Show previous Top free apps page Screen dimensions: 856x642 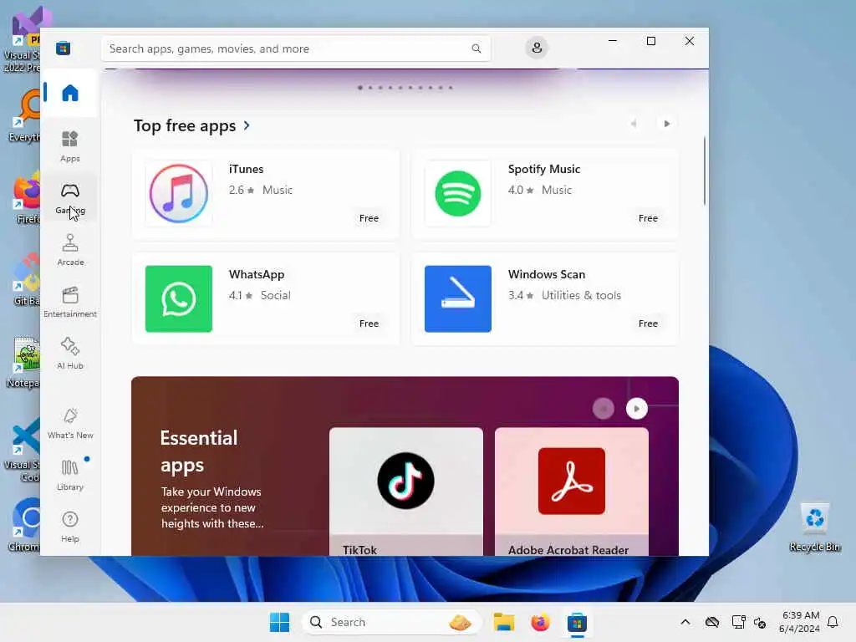coord(634,124)
